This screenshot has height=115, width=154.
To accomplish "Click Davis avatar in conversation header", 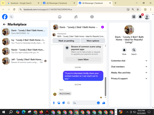I will pos(56,27).
